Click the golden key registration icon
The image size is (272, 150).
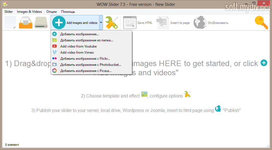click(x=261, y=22)
